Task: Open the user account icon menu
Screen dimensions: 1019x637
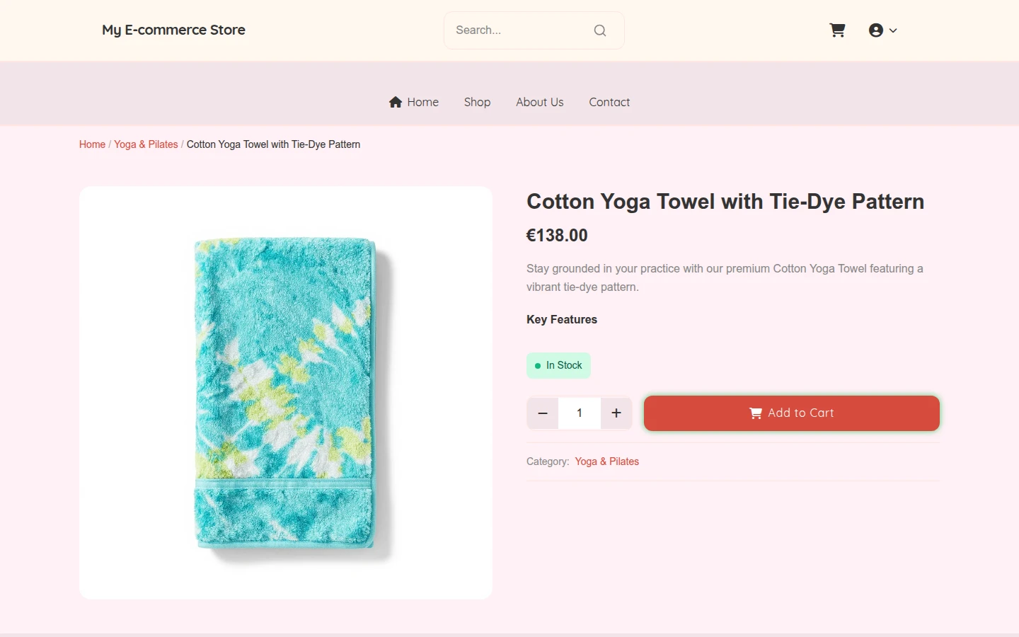Action: [876, 30]
